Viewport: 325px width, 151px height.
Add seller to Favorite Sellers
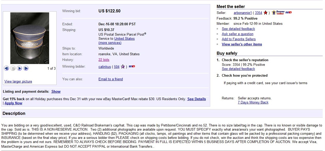pos(239,39)
